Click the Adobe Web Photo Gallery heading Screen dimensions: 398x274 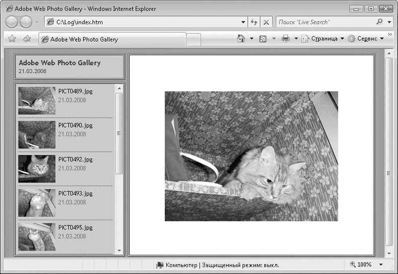click(x=60, y=63)
